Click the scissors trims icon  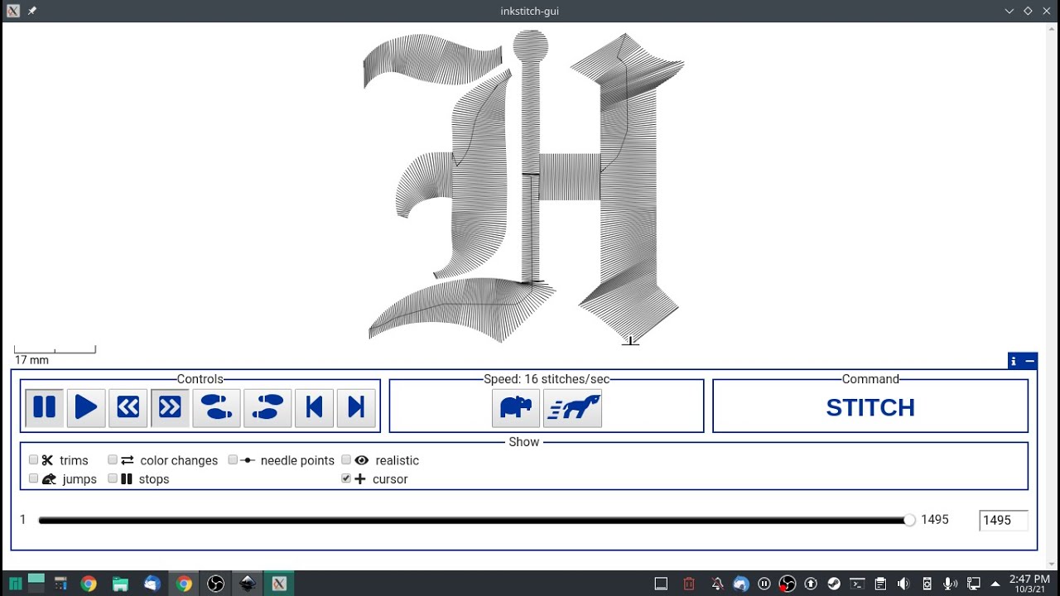[48, 460]
